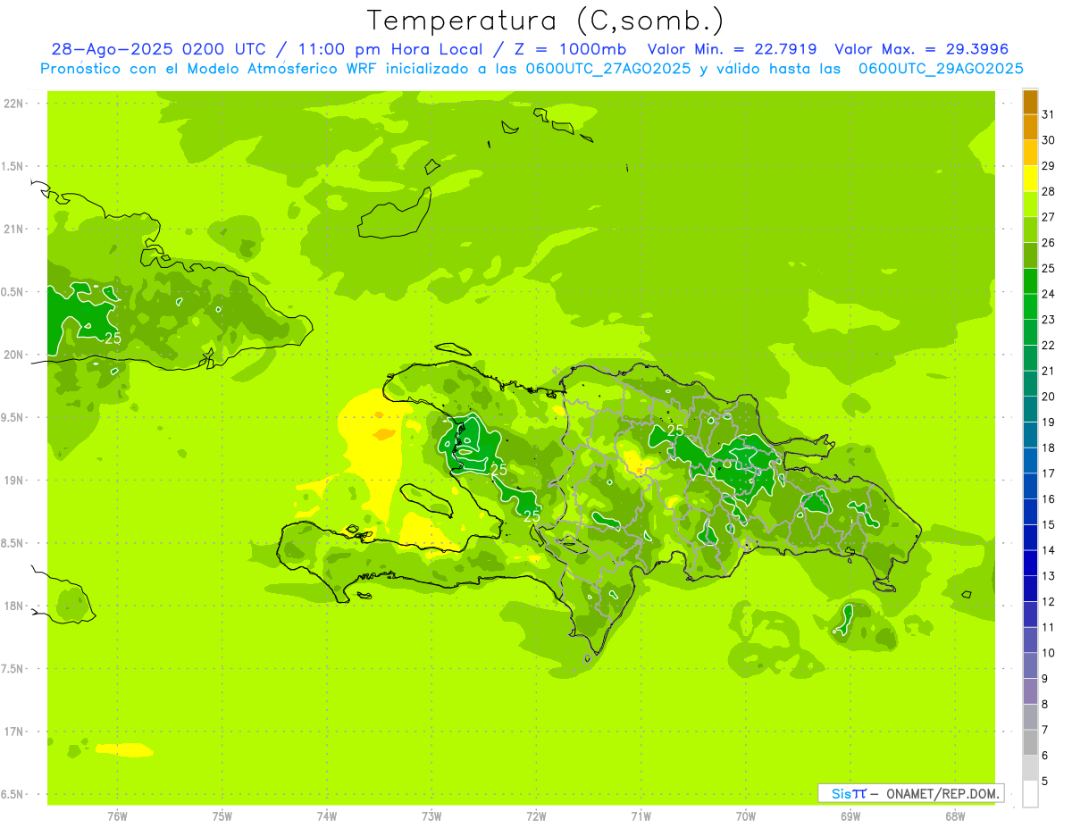This screenshot has width=1072, height=828.
Task: Click the longitude axis label '76W'
Action: [x=117, y=816]
